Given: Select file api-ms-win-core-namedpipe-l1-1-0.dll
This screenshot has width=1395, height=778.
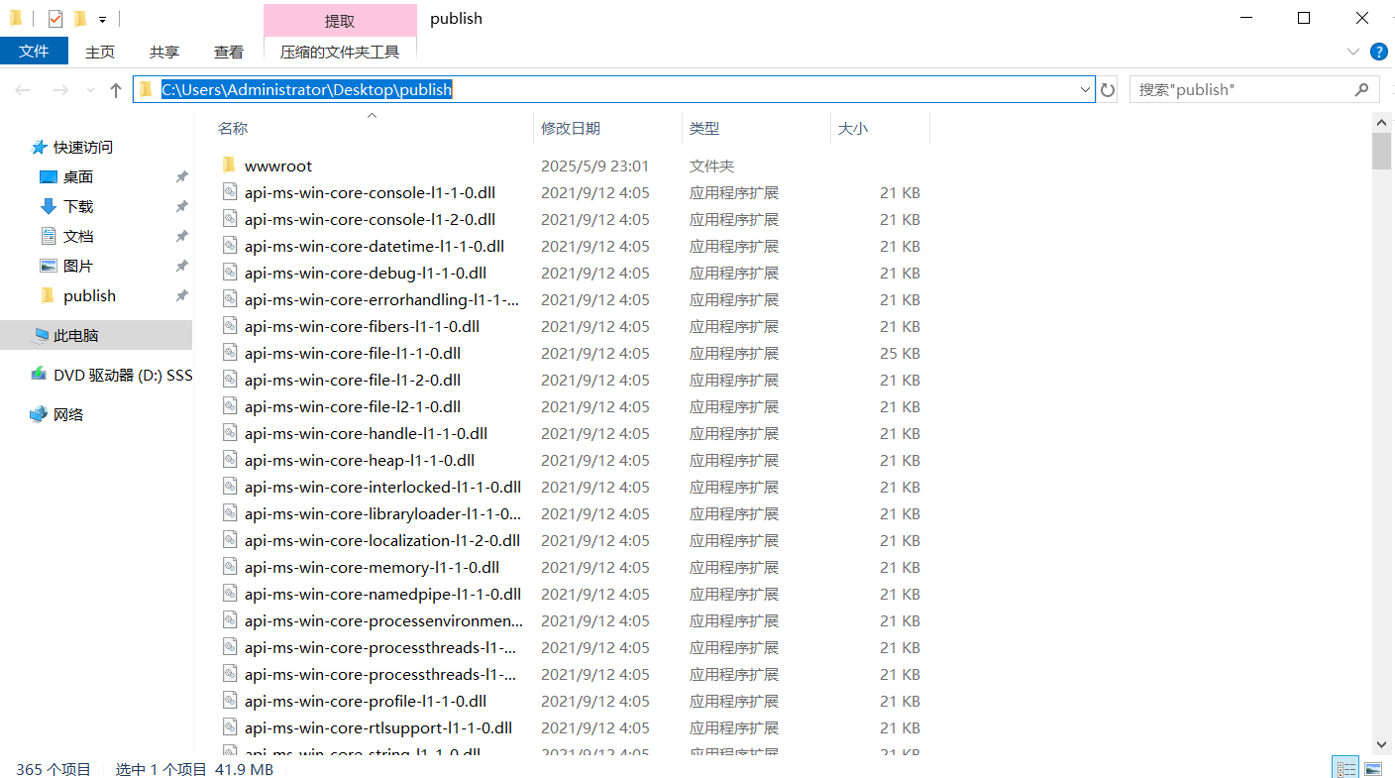Looking at the screenshot, I should click(x=382, y=594).
